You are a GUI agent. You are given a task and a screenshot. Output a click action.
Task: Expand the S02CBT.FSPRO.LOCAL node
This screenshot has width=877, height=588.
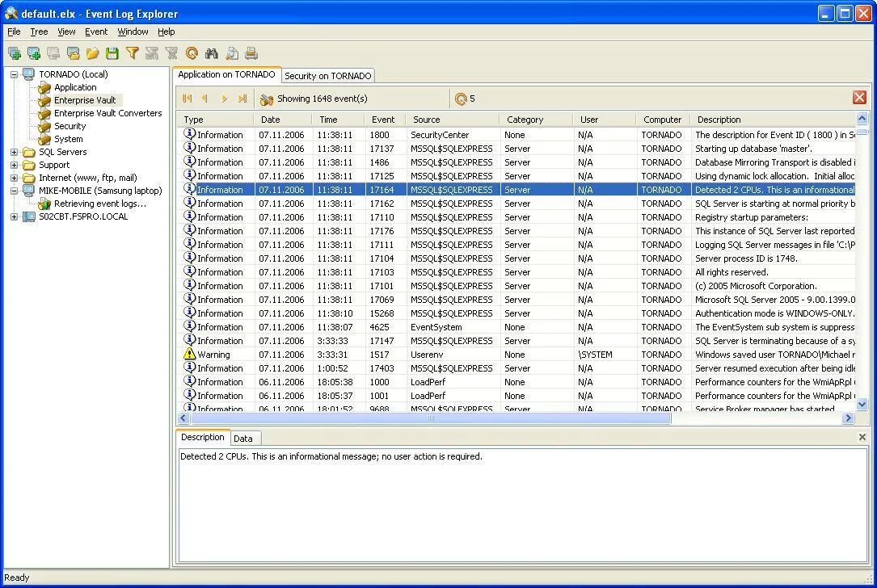pos(14,217)
